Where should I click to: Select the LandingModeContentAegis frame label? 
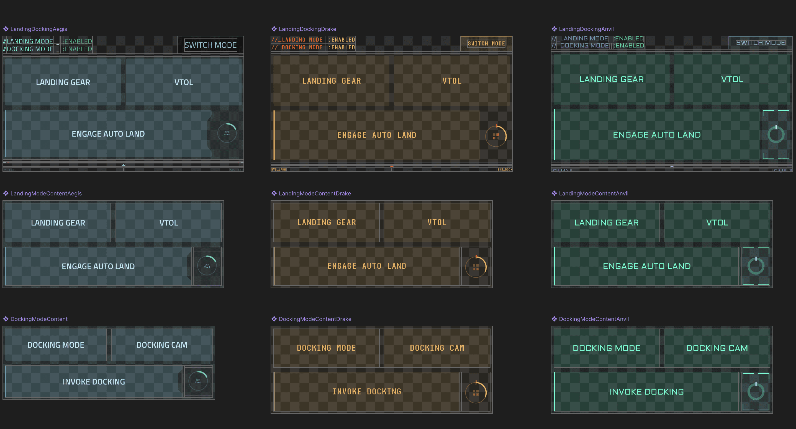46,193
